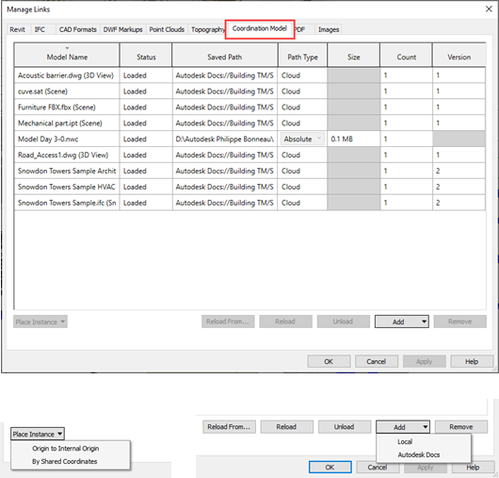Click the Version column header

pos(459,55)
